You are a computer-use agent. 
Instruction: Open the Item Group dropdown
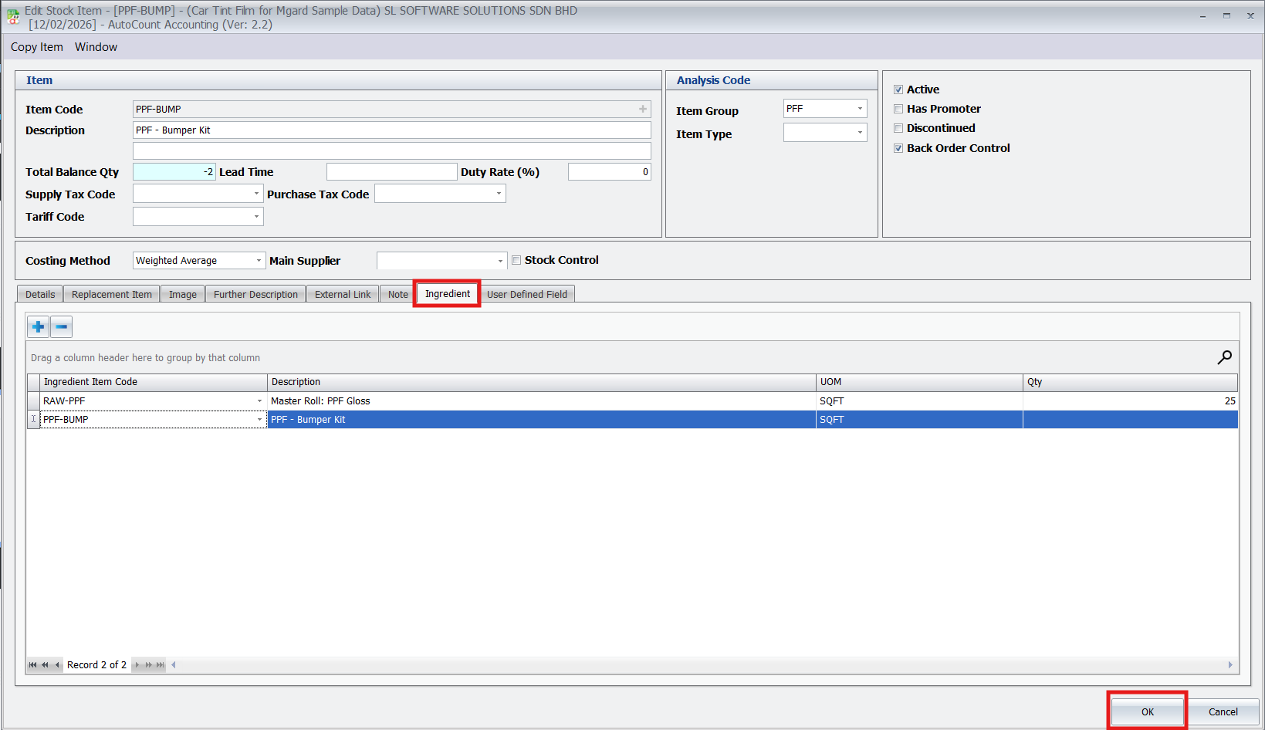click(x=860, y=109)
